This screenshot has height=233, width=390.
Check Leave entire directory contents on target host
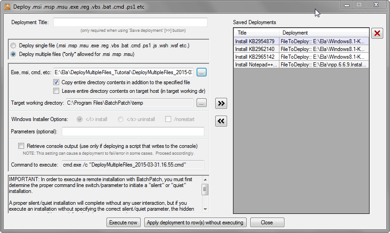56,91
